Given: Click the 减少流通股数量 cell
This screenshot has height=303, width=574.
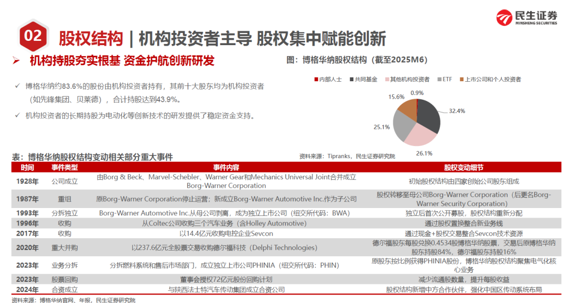Looking at the screenshot, I should click(x=463, y=280).
